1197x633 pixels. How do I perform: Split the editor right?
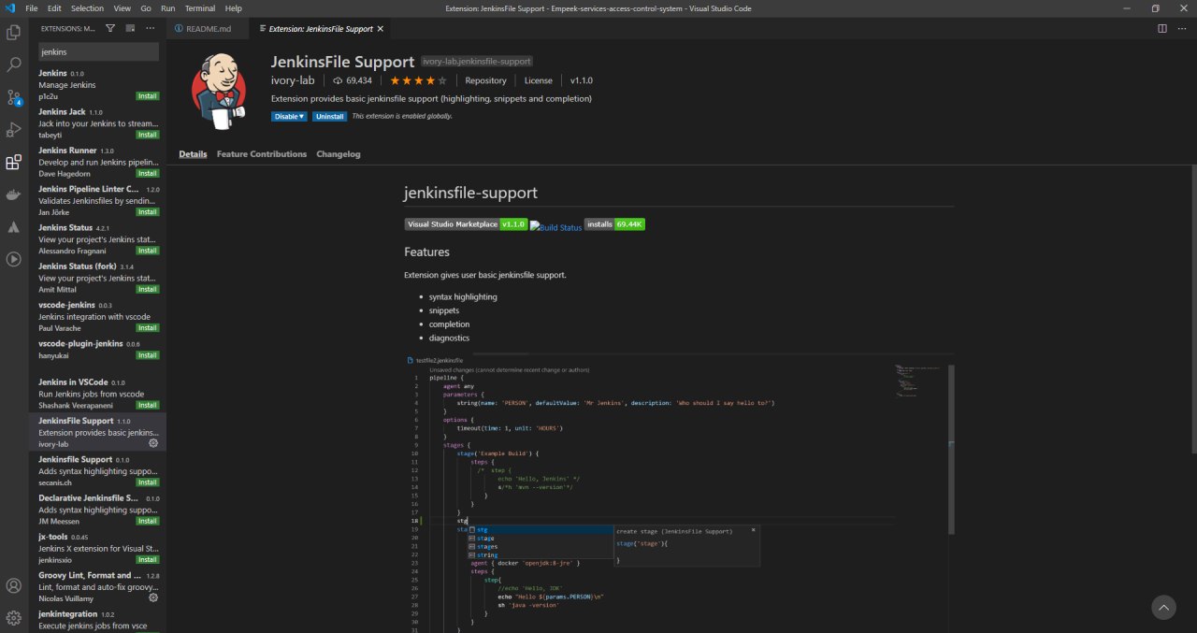[x=1162, y=29]
